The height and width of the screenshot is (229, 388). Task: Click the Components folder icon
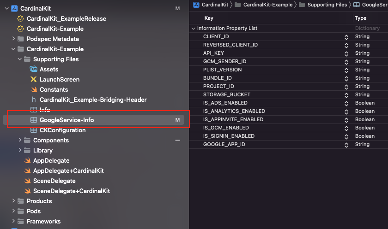point(27,140)
